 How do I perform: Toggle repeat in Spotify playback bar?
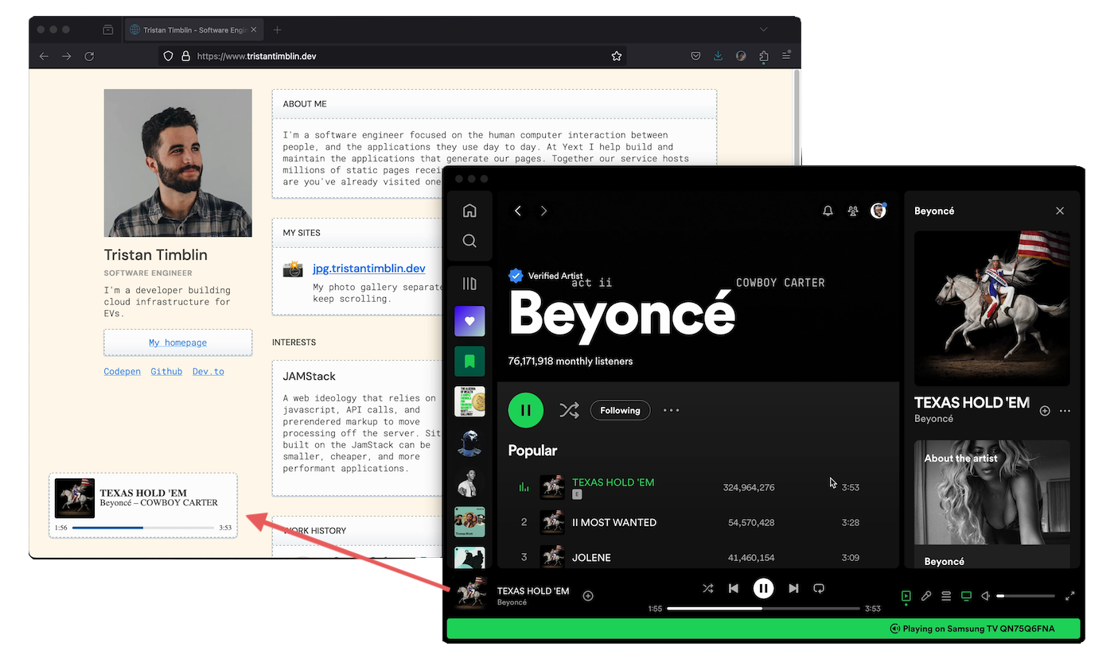click(x=819, y=588)
